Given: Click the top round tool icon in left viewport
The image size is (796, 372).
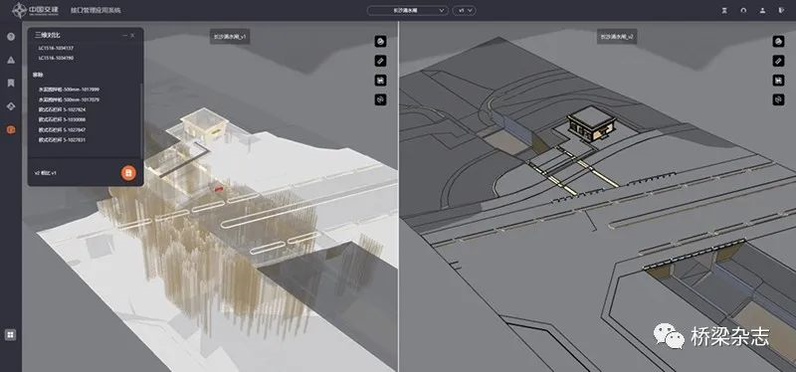Looking at the screenshot, I should click(x=380, y=42).
